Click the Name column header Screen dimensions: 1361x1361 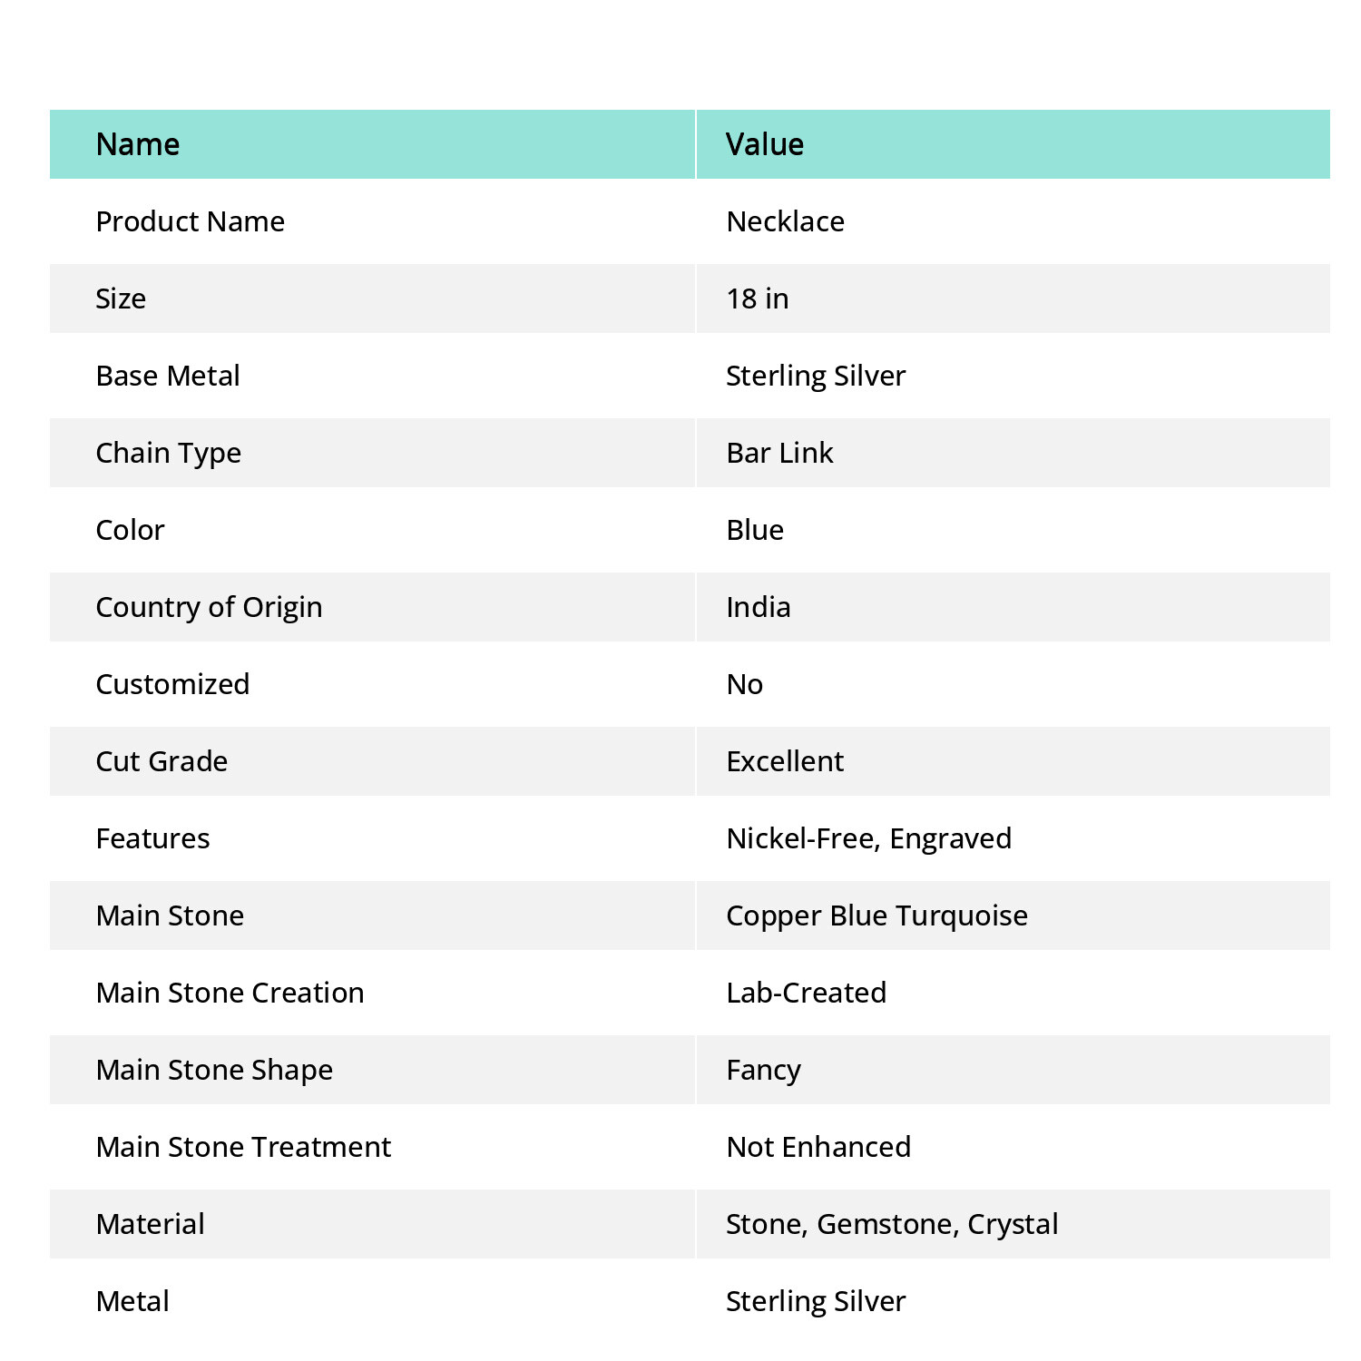[138, 144]
